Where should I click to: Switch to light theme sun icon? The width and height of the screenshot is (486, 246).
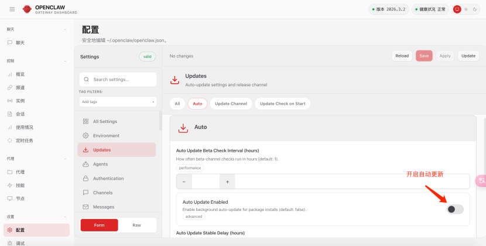tap(466, 9)
